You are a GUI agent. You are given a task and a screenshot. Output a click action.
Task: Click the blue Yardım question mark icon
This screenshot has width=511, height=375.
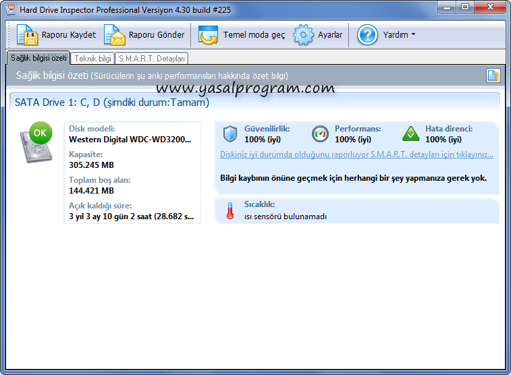[x=367, y=35]
